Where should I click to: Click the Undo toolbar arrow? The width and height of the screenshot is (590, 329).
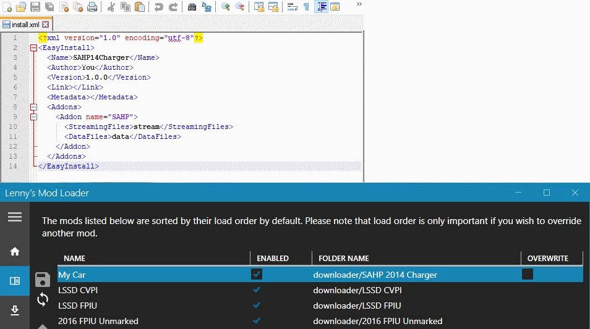pyautogui.click(x=159, y=7)
